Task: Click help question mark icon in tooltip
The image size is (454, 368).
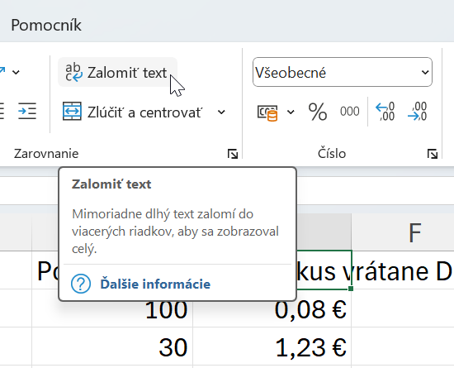Action: click(x=81, y=284)
